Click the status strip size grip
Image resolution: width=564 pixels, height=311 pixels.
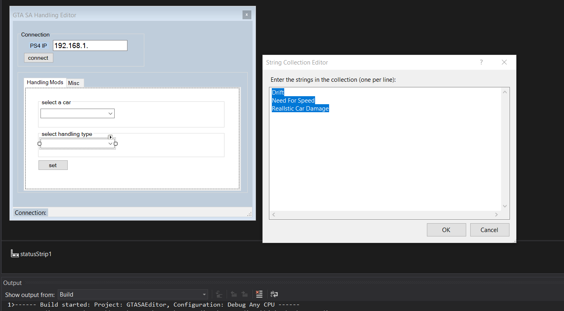pyautogui.click(x=249, y=214)
